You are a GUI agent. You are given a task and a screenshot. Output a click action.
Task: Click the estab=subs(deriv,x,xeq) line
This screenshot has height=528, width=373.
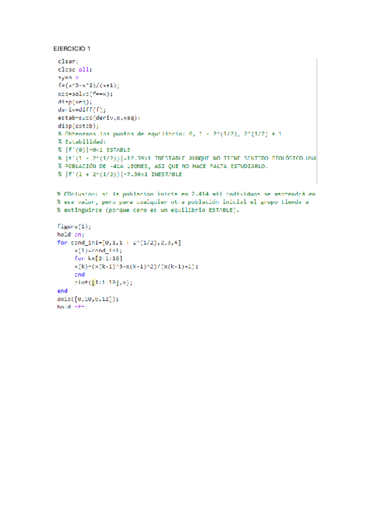point(99,118)
